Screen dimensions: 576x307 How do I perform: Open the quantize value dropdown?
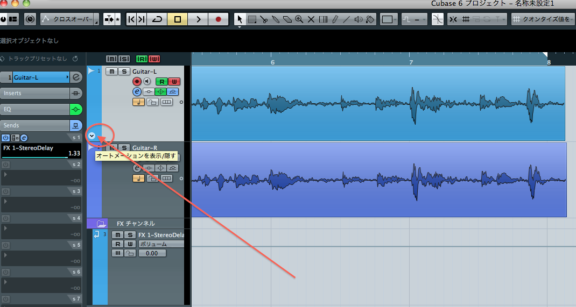[x=541, y=19]
